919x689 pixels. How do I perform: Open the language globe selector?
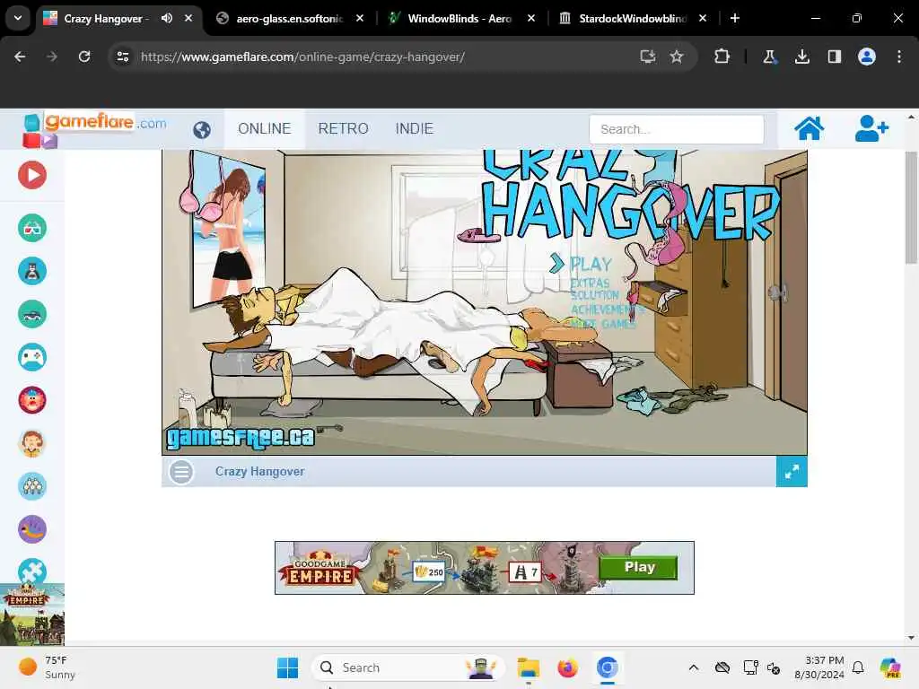[x=202, y=129]
